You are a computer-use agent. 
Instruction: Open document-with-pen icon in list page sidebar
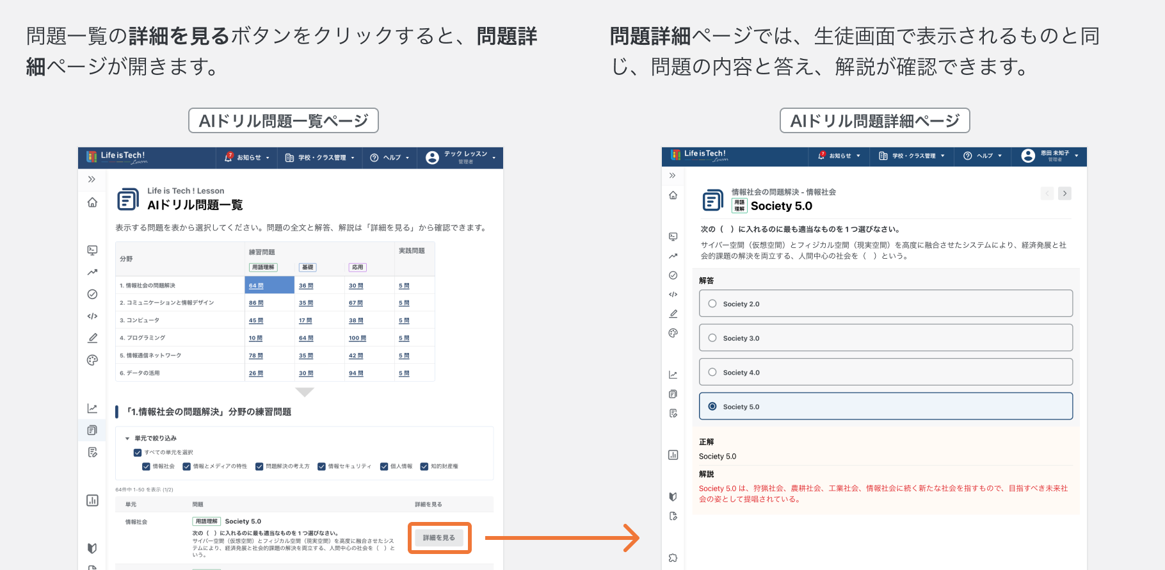92,452
